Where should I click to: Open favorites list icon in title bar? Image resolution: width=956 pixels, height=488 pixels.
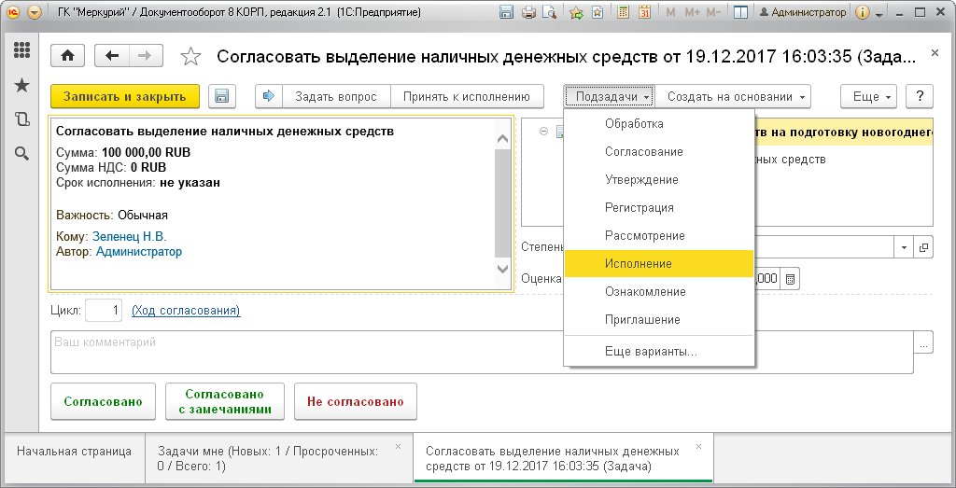point(598,12)
